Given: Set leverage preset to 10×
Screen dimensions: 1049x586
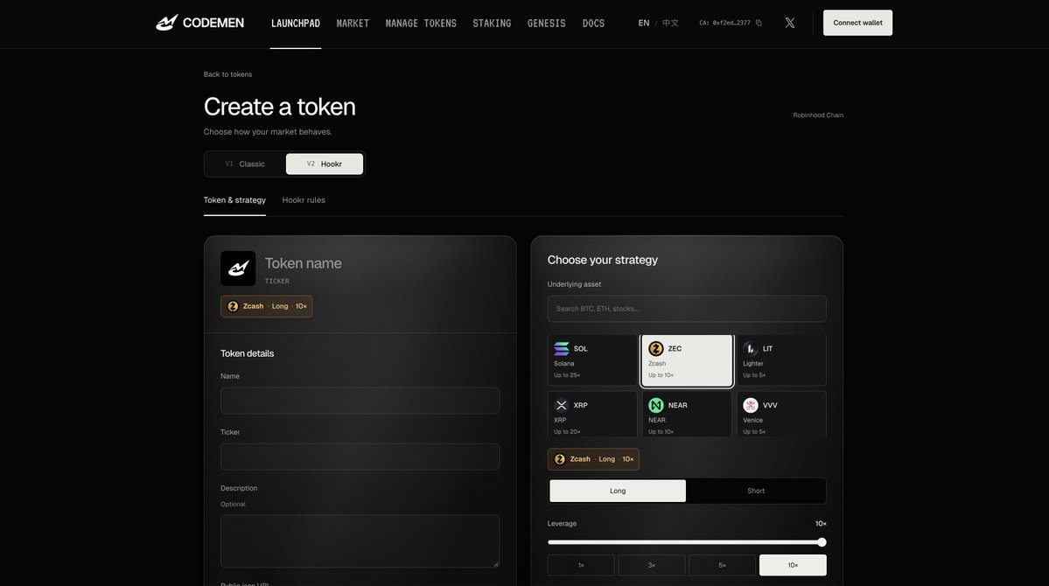Looking at the screenshot, I should pos(793,565).
